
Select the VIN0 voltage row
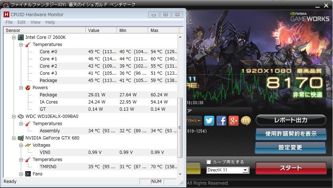tap(108, 152)
